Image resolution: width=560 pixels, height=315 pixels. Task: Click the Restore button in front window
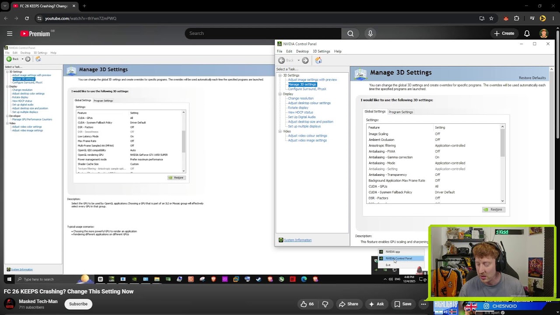tap(493, 210)
